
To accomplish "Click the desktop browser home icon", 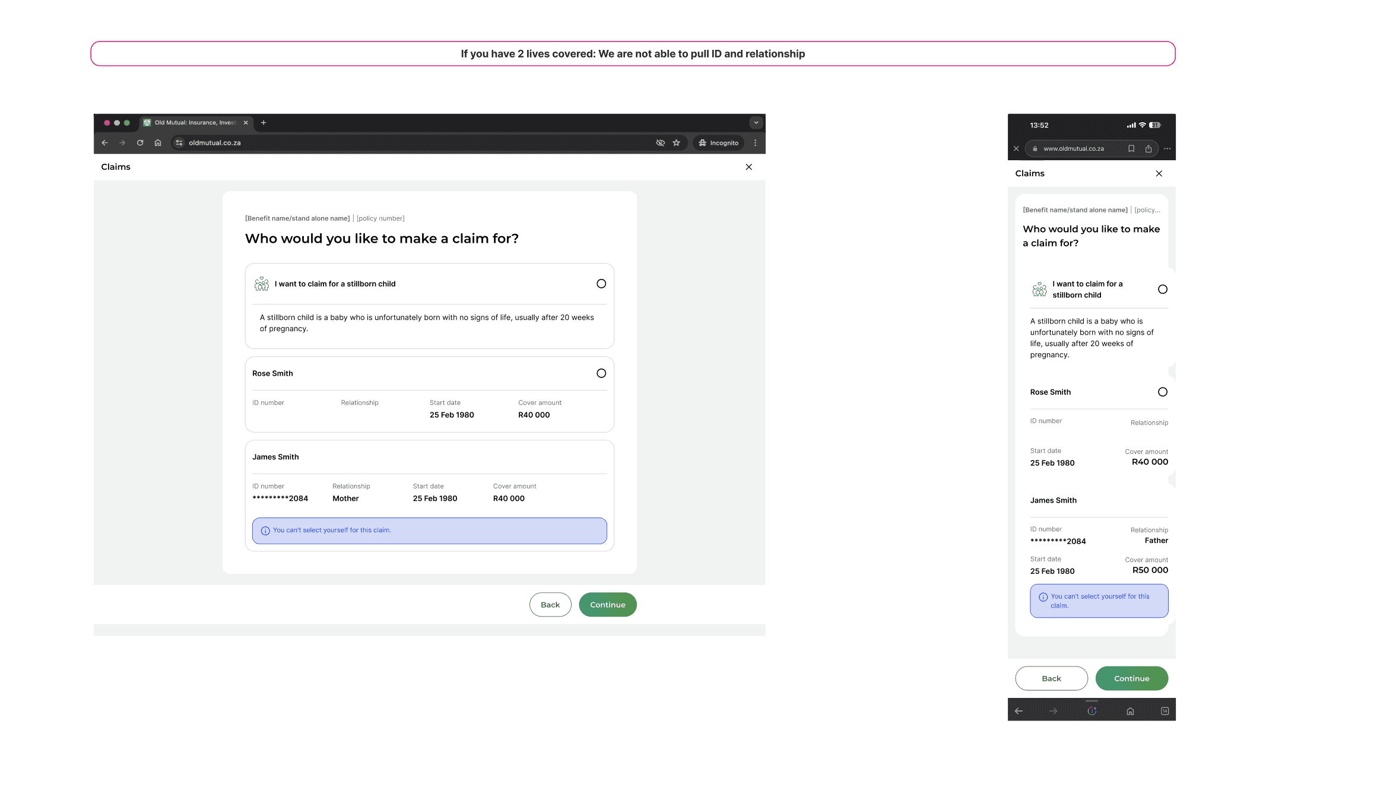I will click(158, 142).
